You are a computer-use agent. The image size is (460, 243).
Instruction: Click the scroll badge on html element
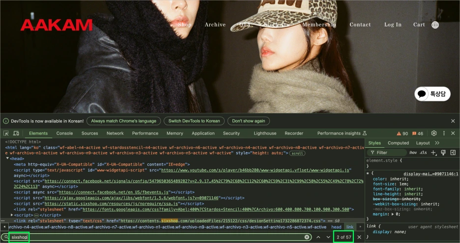pos(297,153)
